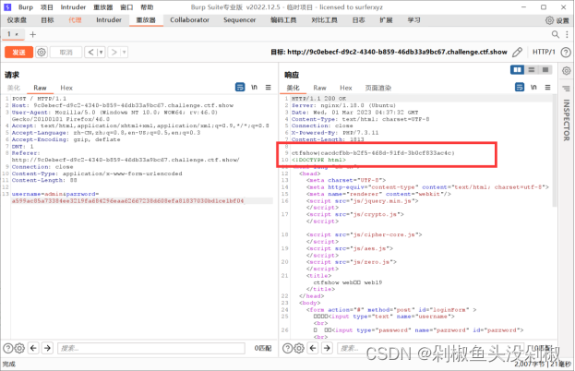Screen dimensions: 575x371
Task: Switch to the Sequencer tab
Action: coord(239,20)
